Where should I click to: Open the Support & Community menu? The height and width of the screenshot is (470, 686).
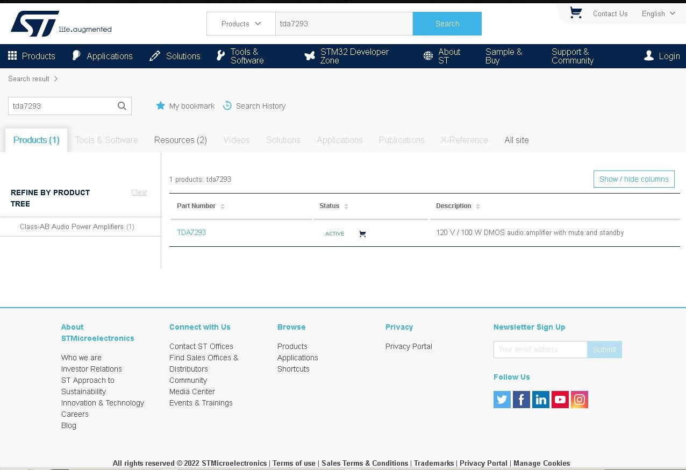(x=573, y=56)
